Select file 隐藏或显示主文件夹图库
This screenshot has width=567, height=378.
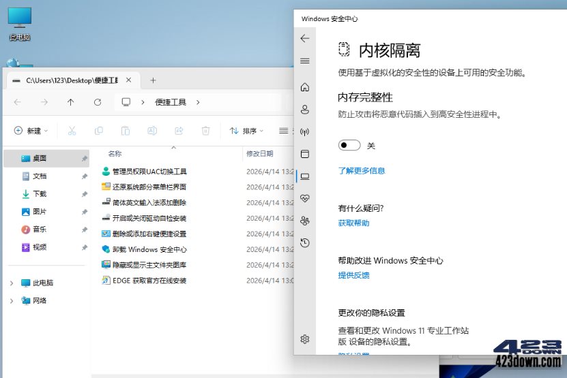[144, 265]
